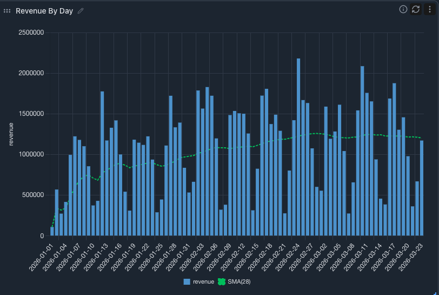This screenshot has width=439, height=295.
Task: Click the drag handle beside Revenue By Day
Action: pyautogui.click(x=7, y=11)
